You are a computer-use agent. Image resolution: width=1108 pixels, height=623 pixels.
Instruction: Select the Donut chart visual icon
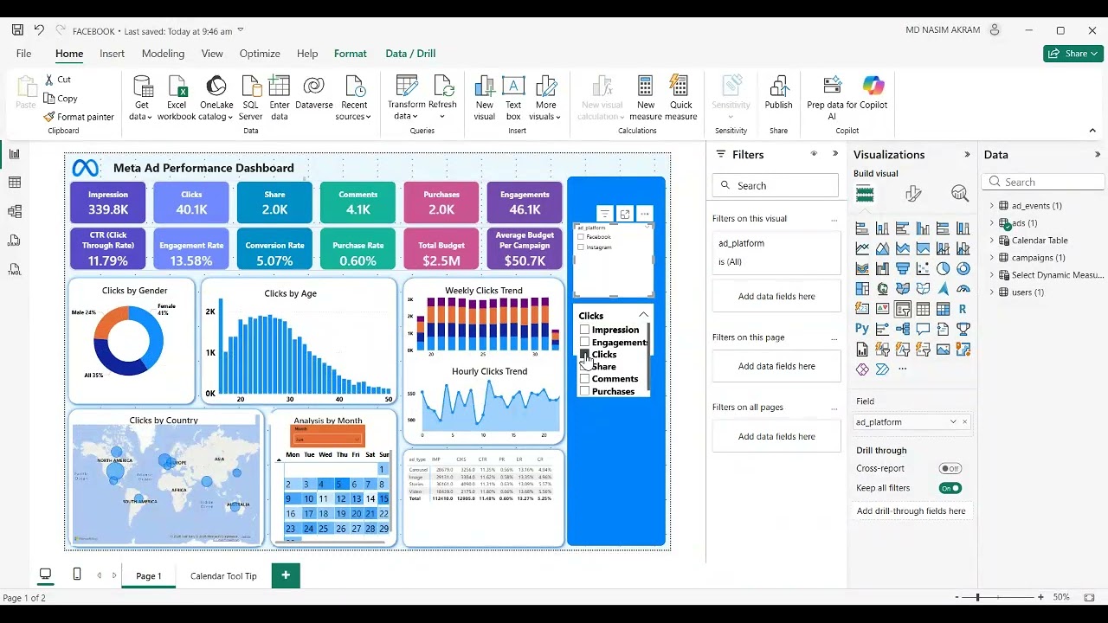coord(963,268)
